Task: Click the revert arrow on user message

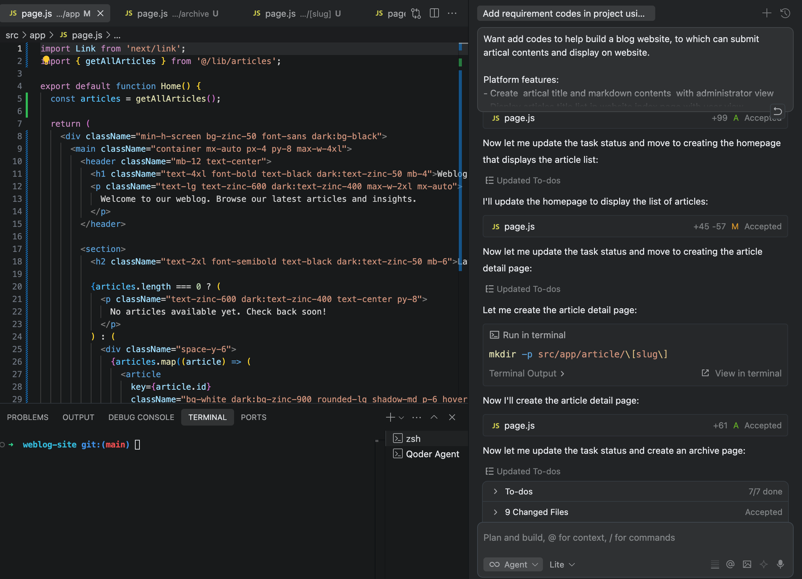Action: click(x=778, y=111)
